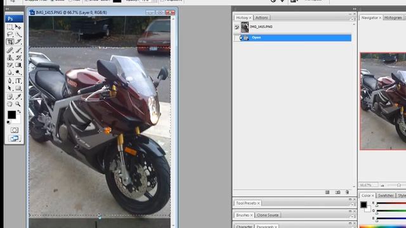Select the Open history state

(x=292, y=38)
